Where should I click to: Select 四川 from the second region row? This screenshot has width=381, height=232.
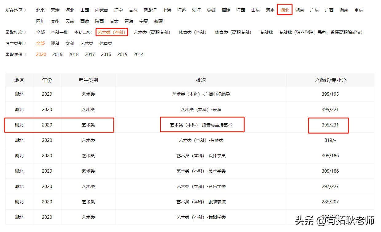(x=40, y=21)
